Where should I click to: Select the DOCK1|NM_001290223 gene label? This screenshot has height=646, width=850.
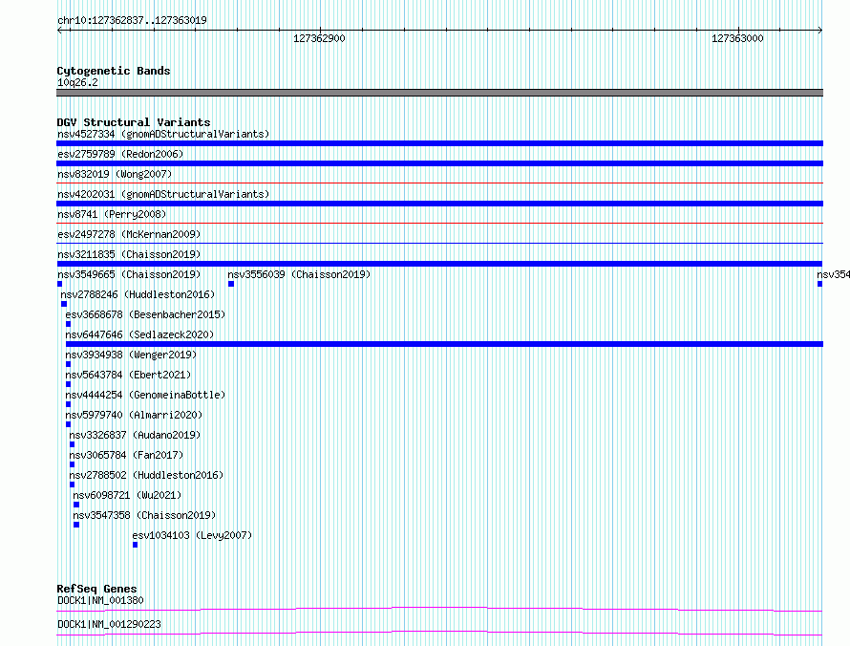coord(109,624)
